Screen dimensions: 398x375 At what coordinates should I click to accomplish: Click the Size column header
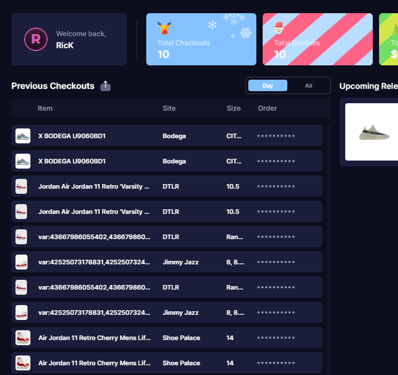[233, 108]
